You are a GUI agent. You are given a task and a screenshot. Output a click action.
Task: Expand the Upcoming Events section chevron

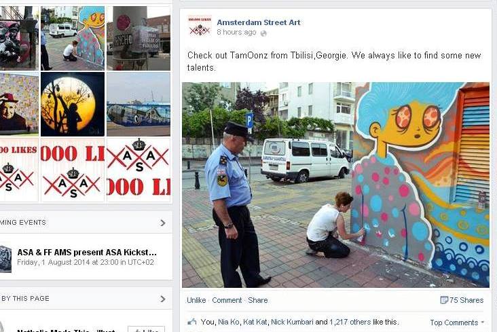[162, 223]
